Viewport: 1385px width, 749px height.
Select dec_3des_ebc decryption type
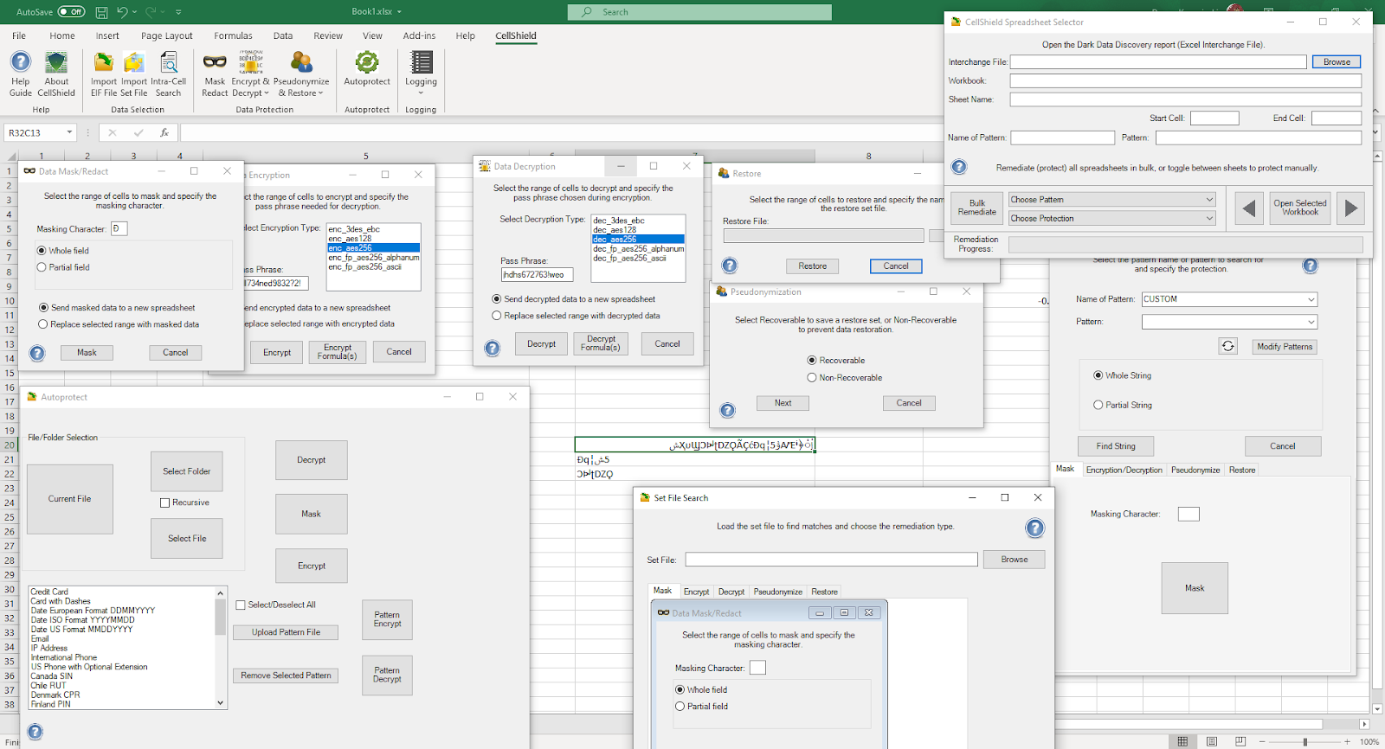pos(619,221)
